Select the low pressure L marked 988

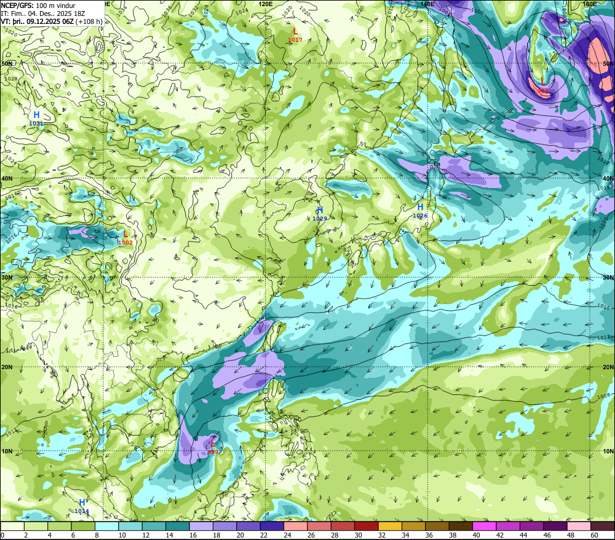tap(543, 82)
